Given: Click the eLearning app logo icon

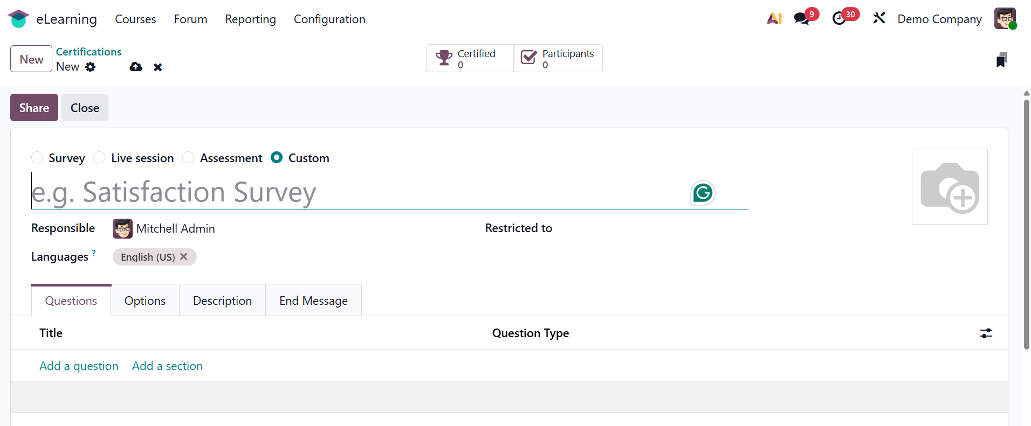Looking at the screenshot, I should pos(18,19).
